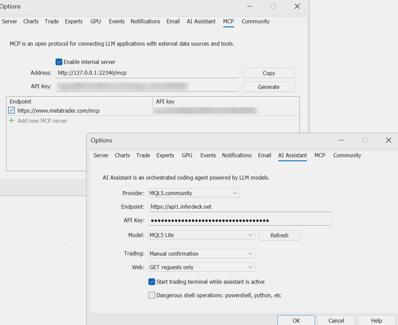
Task: Copy the internal server address
Action: 269,73
